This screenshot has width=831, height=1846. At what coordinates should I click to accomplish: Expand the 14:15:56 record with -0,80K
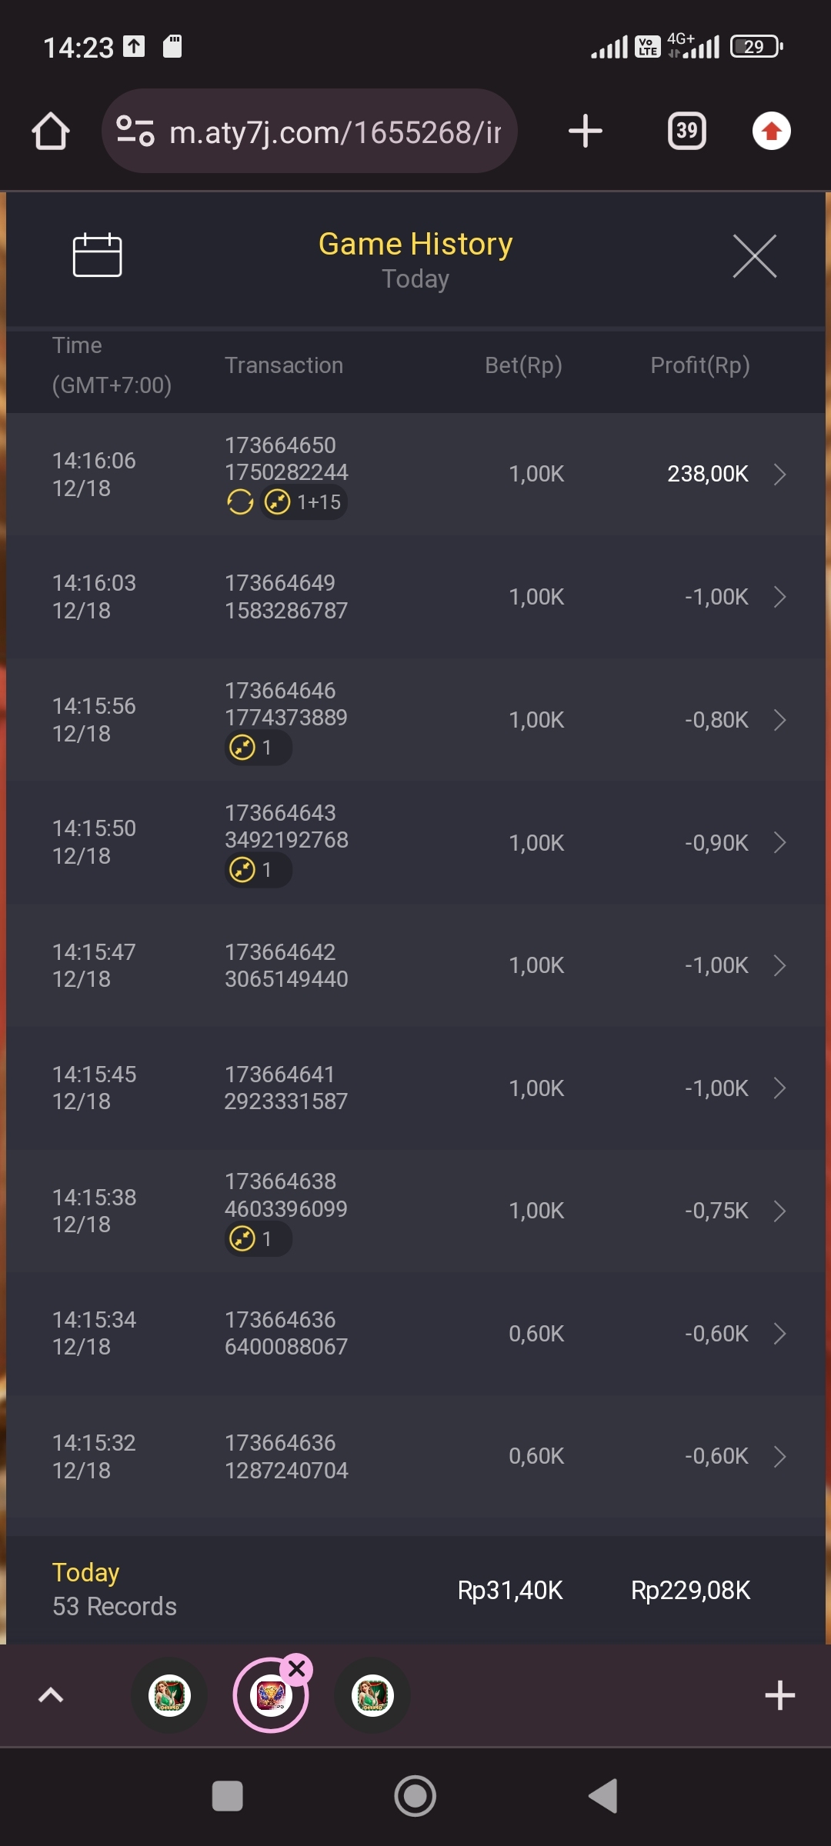point(779,720)
